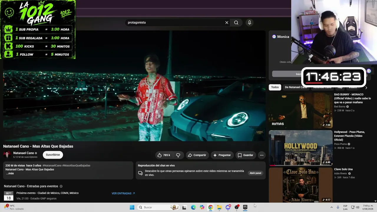Click the #NatanaelCano hashtag
The width and height of the screenshot is (377, 212).
52,165
